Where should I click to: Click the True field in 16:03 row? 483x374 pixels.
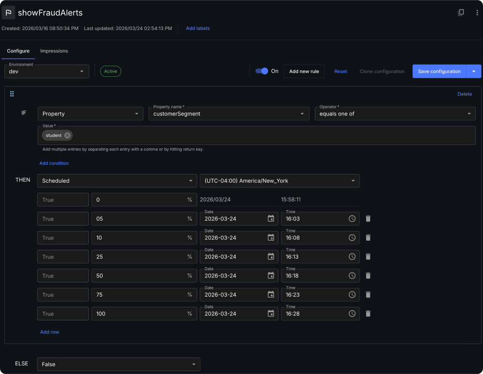(63, 219)
